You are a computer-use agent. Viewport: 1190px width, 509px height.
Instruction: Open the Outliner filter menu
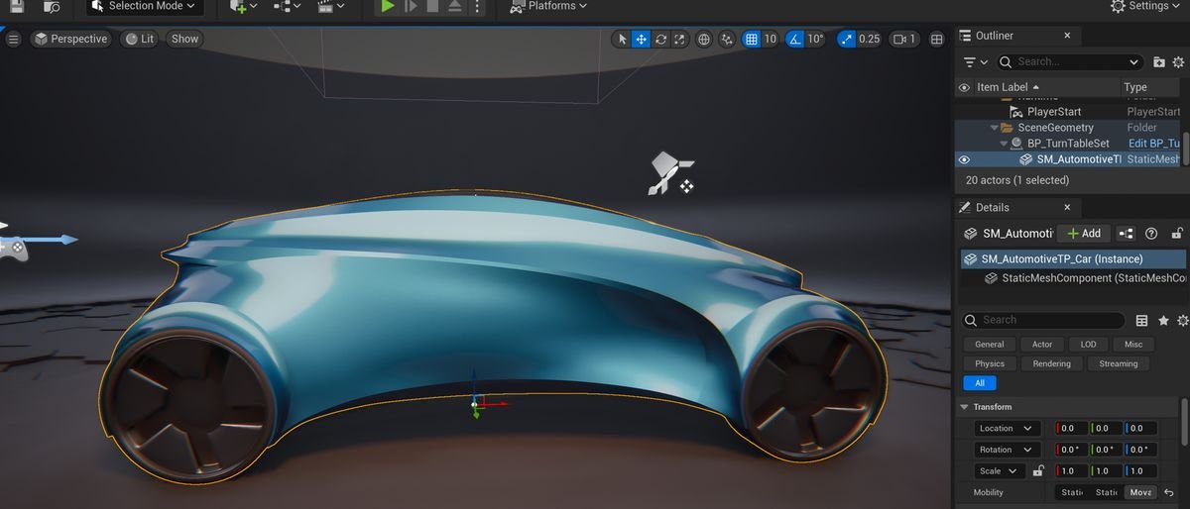(x=976, y=61)
